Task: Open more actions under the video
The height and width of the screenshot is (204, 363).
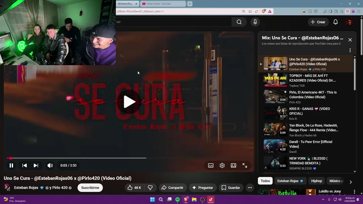Action: tap(250, 188)
